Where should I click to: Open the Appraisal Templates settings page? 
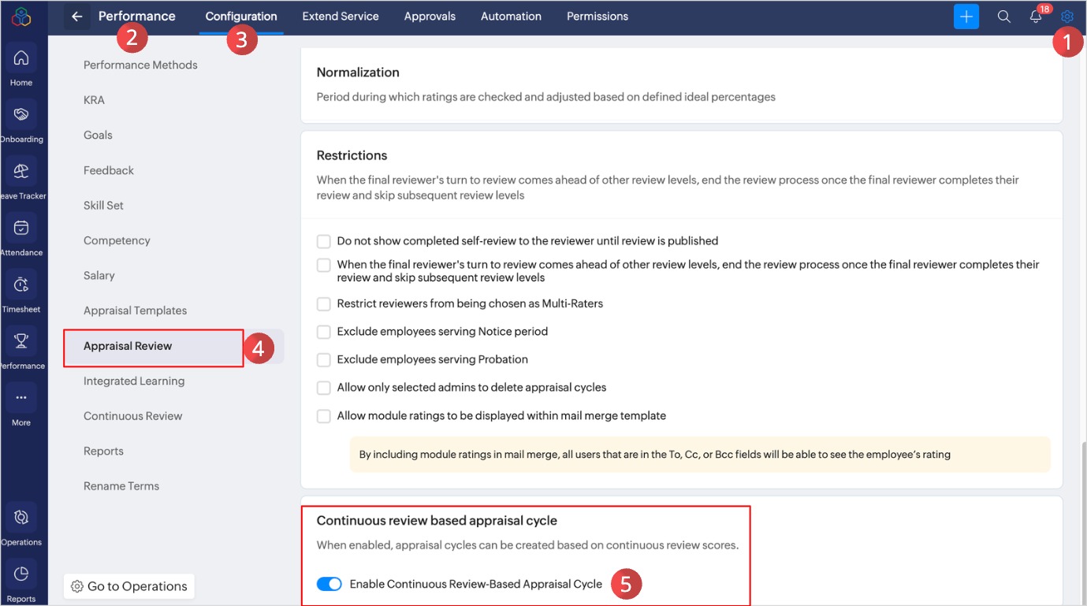click(136, 310)
